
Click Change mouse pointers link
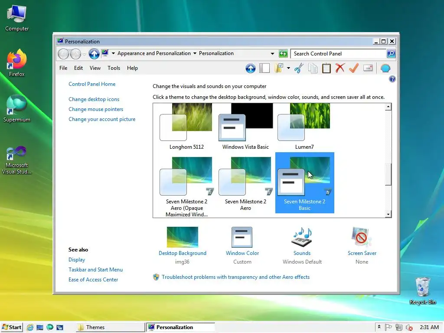[x=96, y=109]
